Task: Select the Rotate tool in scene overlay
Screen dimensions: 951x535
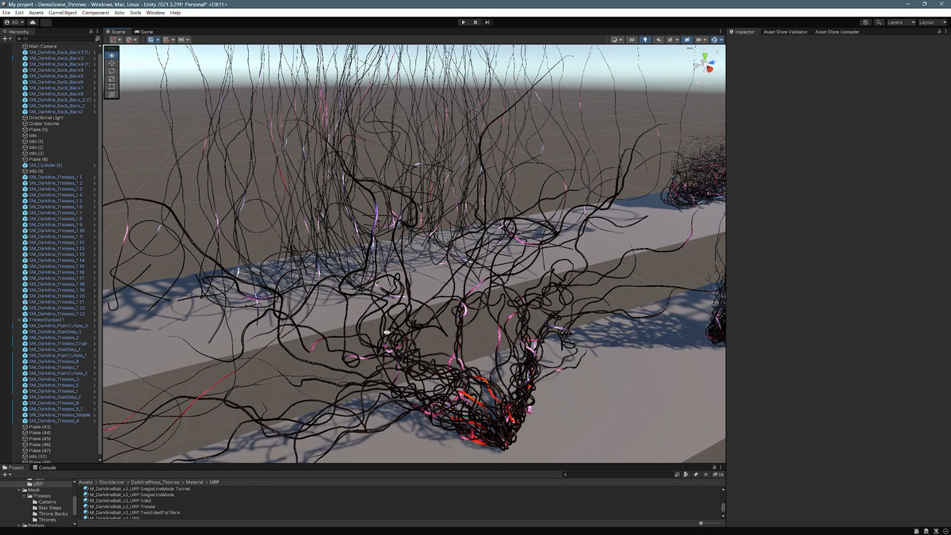Action: 112,71
